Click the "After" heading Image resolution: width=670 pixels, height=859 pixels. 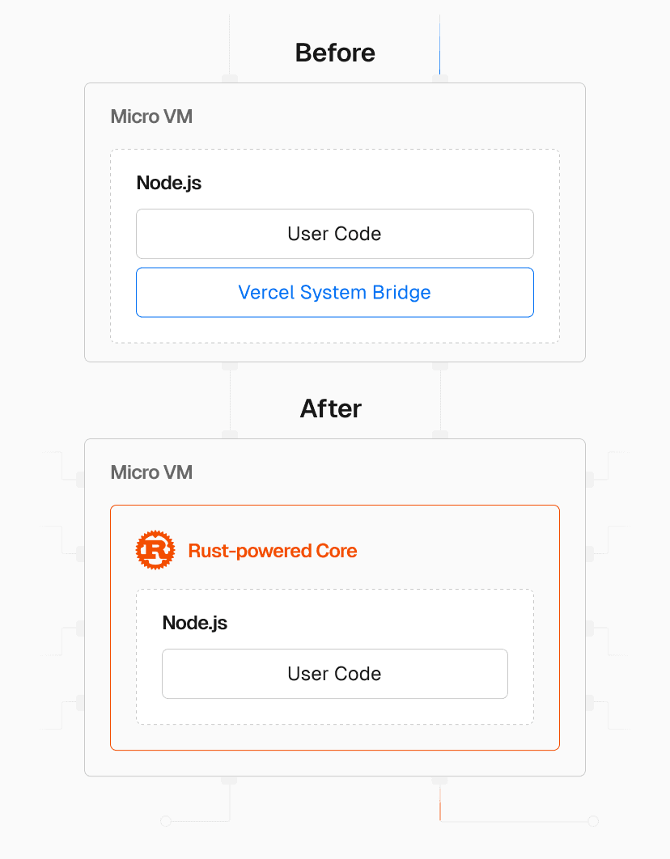[331, 408]
